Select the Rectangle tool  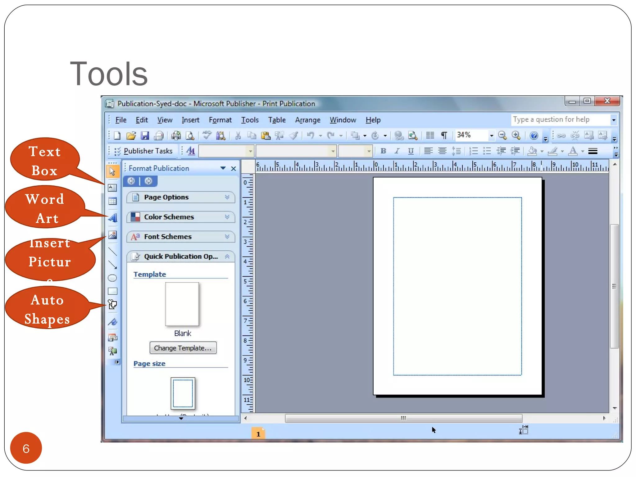(112, 291)
